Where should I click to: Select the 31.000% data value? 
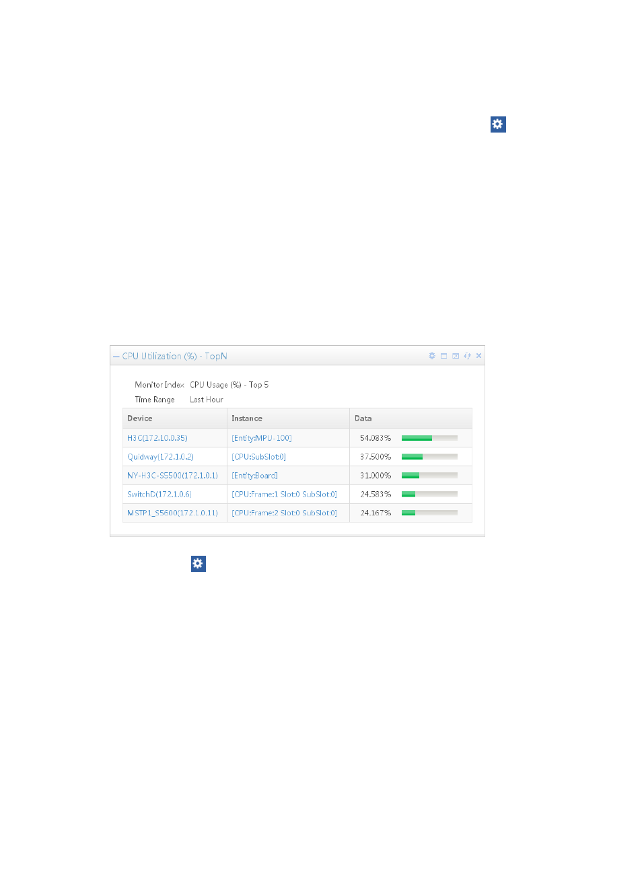pyautogui.click(x=376, y=476)
